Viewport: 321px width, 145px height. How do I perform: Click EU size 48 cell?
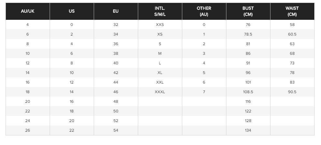tap(116, 102)
